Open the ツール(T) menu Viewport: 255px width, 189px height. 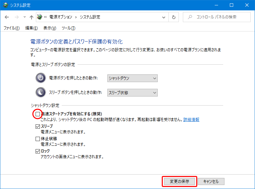(x=68, y=28)
